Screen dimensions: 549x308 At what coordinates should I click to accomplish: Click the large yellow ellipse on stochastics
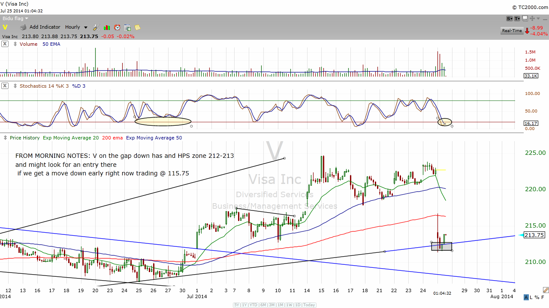click(x=163, y=121)
